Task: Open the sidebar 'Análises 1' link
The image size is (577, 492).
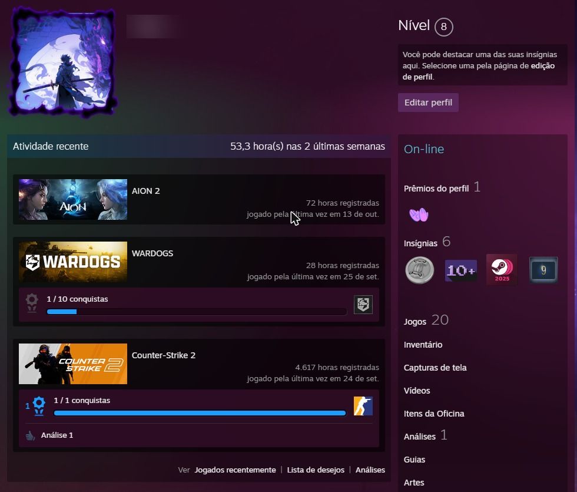Action: (425, 435)
